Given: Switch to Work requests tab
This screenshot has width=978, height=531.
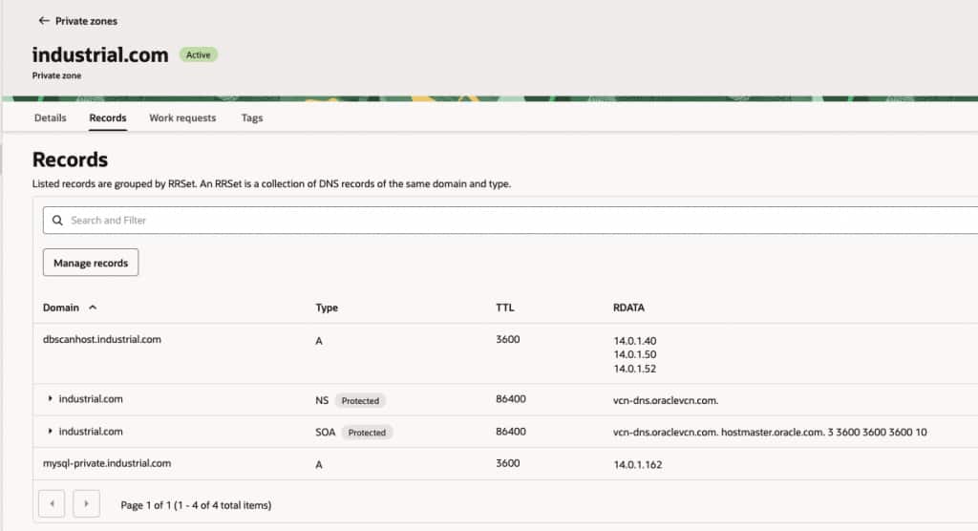Looking at the screenshot, I should pyautogui.click(x=182, y=117).
